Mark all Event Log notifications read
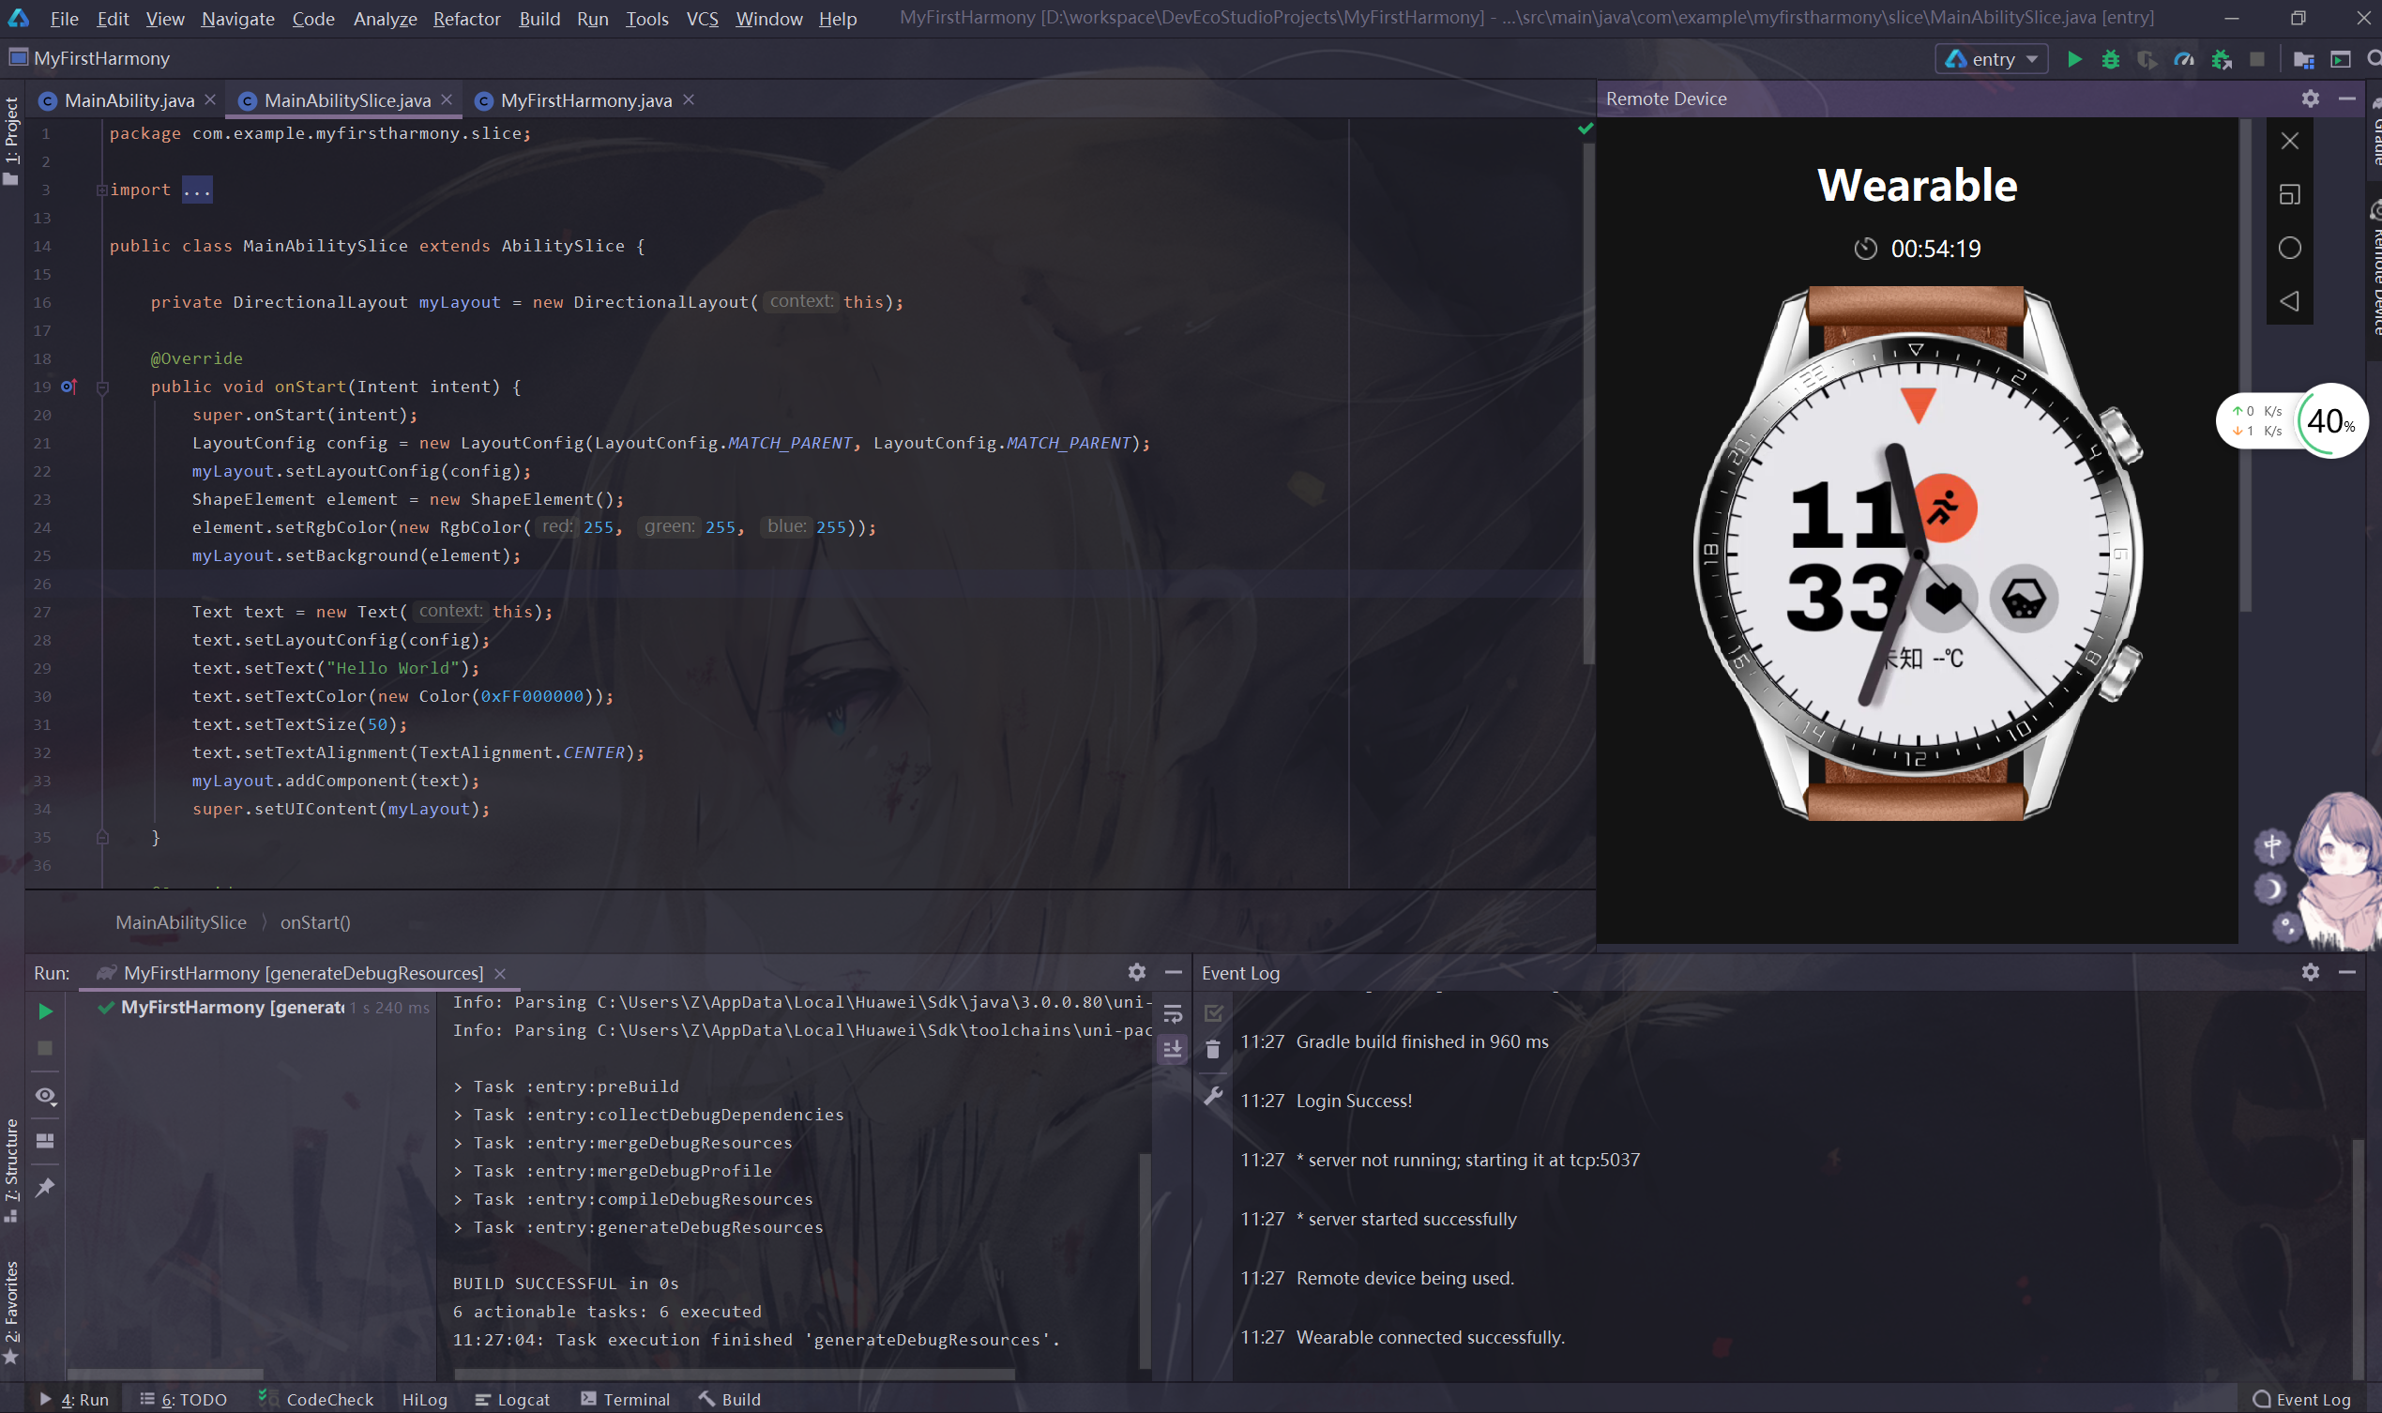This screenshot has height=1413, width=2382. (x=1213, y=1013)
